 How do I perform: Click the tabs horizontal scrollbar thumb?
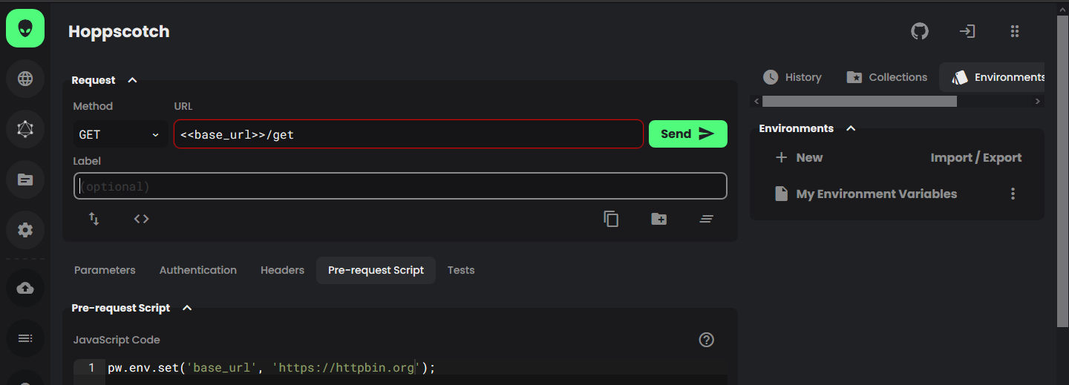pyautogui.click(x=860, y=101)
